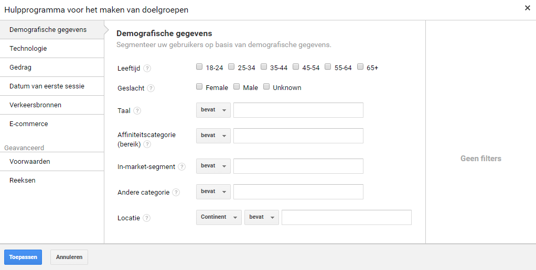Screen dimensions: 536x270
Task: Open the Continent dropdown for Locatie
Action: pos(219,217)
